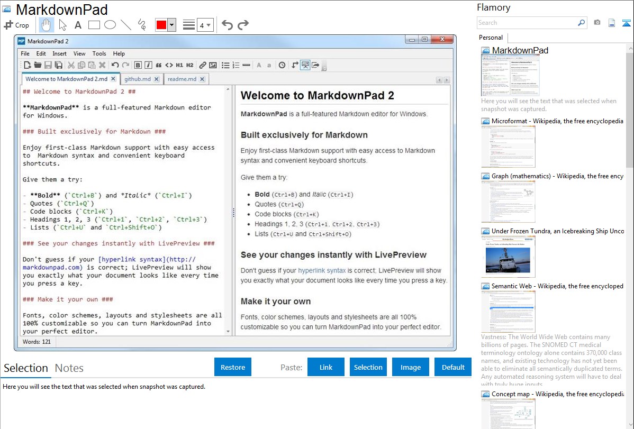Insert a code block with the angle brackets icon

[x=169, y=65]
